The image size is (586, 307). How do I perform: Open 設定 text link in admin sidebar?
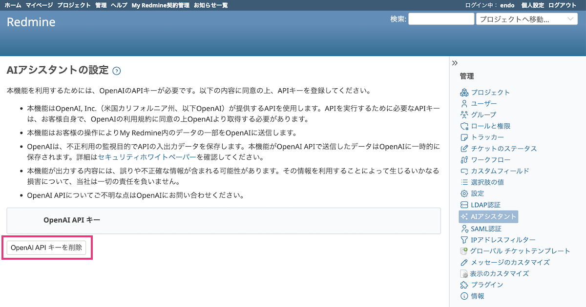[x=478, y=193]
